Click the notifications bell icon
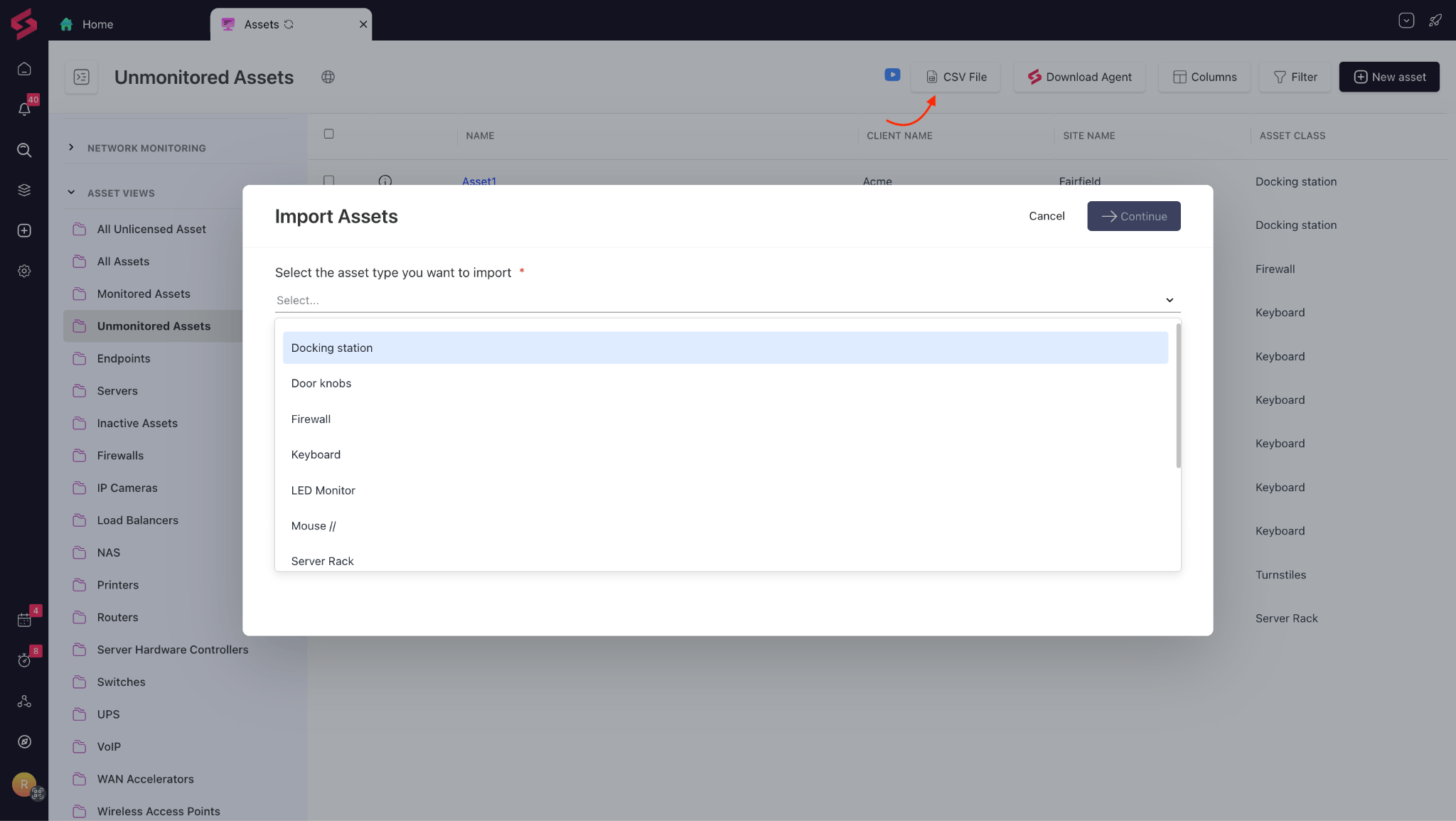Image resolution: width=1456 pixels, height=821 pixels. pos(24,109)
